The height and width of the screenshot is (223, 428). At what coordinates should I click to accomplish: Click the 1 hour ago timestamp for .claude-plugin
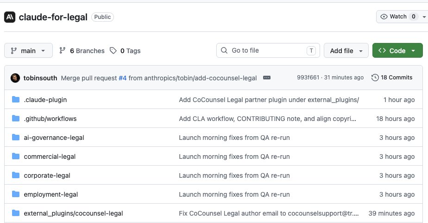[x=399, y=100]
